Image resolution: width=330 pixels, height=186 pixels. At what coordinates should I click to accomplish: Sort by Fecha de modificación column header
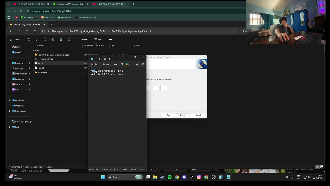tap(94, 45)
